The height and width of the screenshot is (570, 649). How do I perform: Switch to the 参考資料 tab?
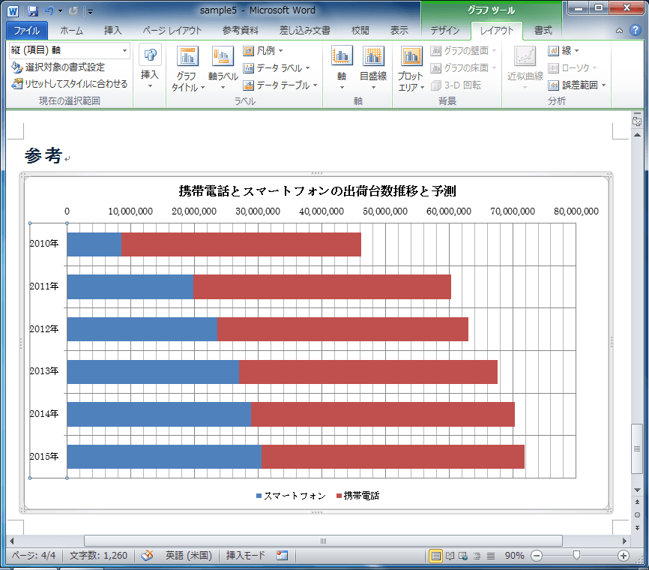(x=240, y=30)
